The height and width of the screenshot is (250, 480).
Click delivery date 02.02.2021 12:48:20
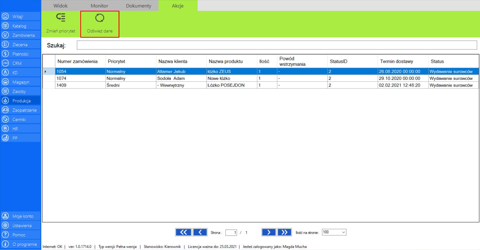(403, 85)
